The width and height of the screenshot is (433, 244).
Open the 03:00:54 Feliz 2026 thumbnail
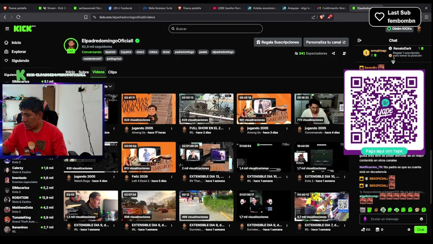[x=149, y=157]
